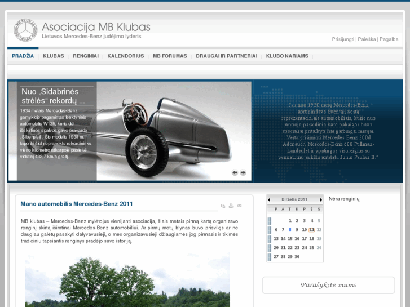Show previous month in calendar
Viewport: 410px width, 307px height.
pos(269,199)
